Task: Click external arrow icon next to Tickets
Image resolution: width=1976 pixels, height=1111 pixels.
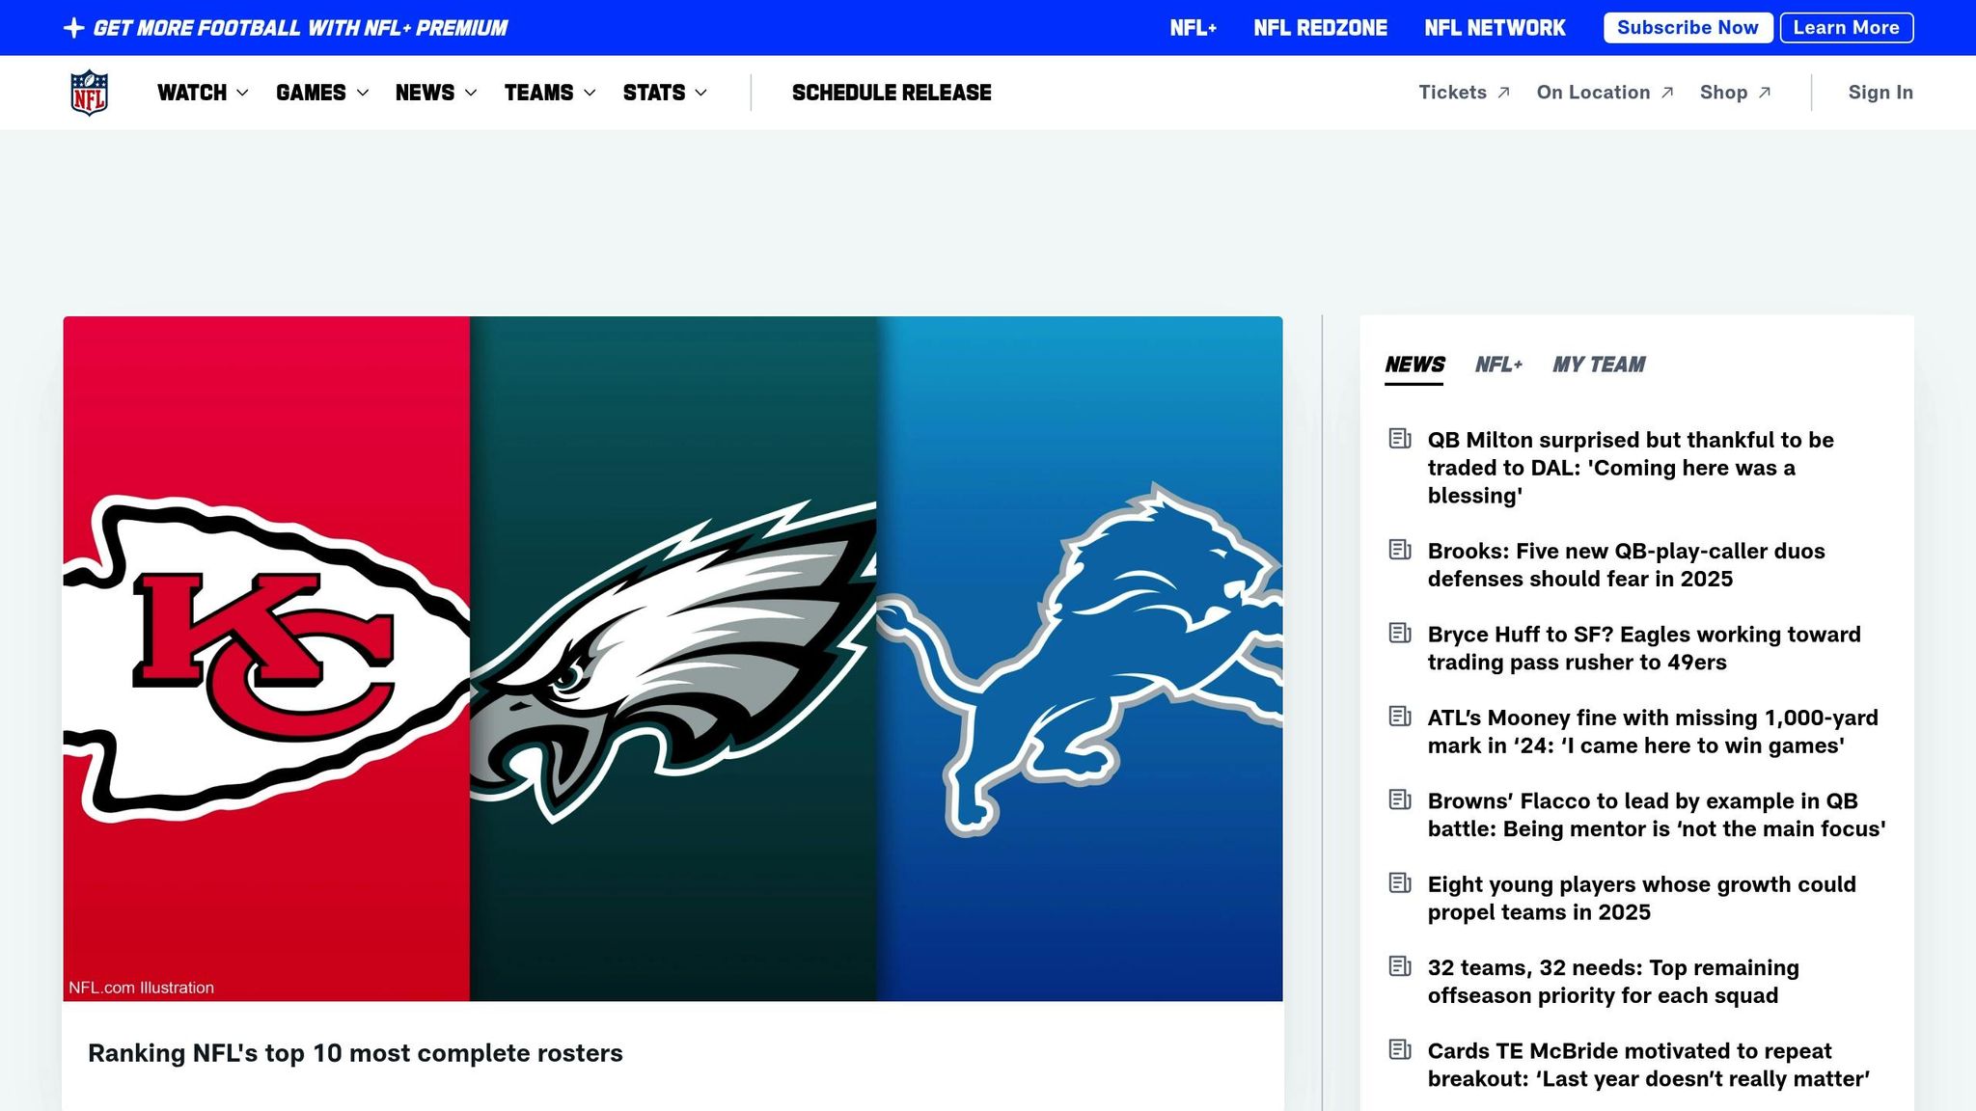Action: pos(1503,93)
